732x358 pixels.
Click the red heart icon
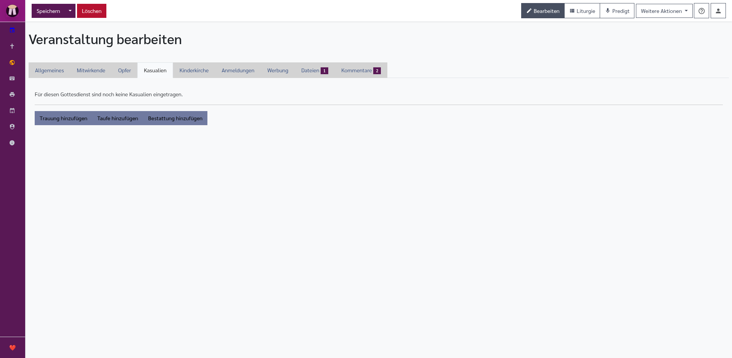tap(13, 347)
